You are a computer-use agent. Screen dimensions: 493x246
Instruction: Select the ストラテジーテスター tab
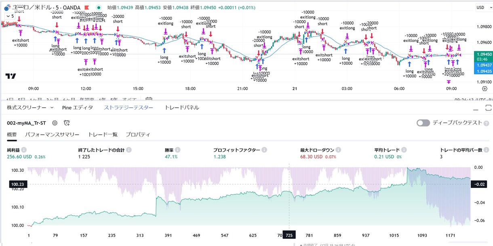click(129, 108)
